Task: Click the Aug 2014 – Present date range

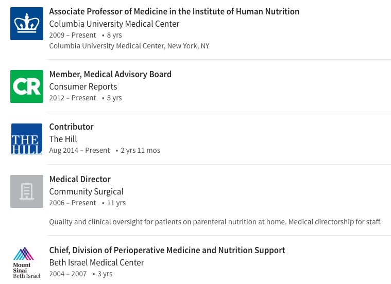Action: pyautogui.click(x=79, y=150)
